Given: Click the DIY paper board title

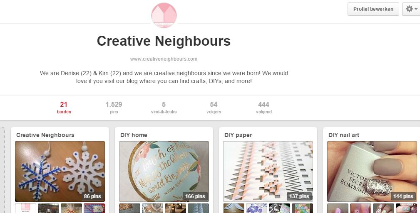Looking at the screenshot, I should pos(238,135).
